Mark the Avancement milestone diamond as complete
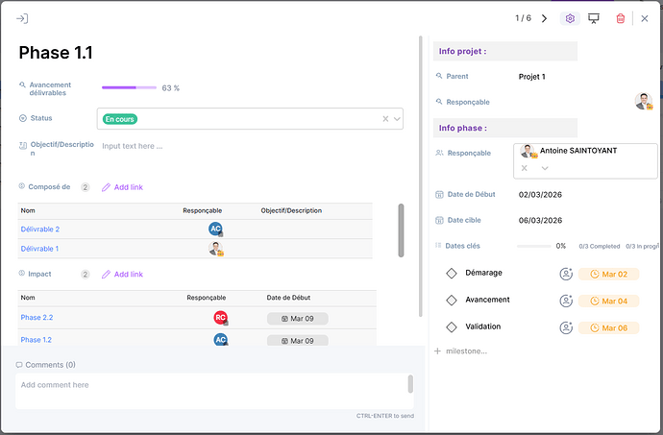The width and height of the screenshot is (663, 435). [x=452, y=301]
